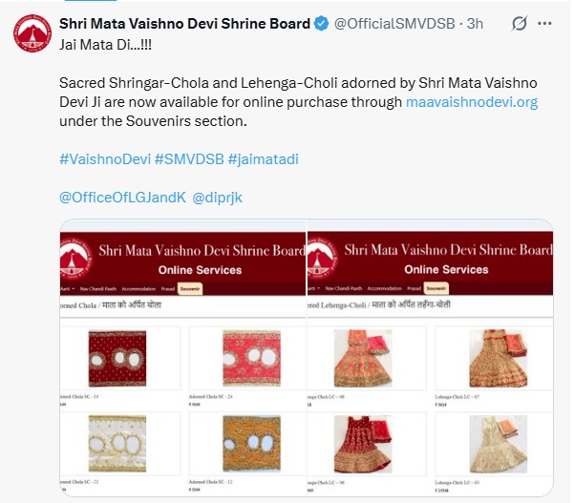The width and height of the screenshot is (574, 503).
Task: Open the #jaimatadi hashtag
Action: click(x=264, y=159)
